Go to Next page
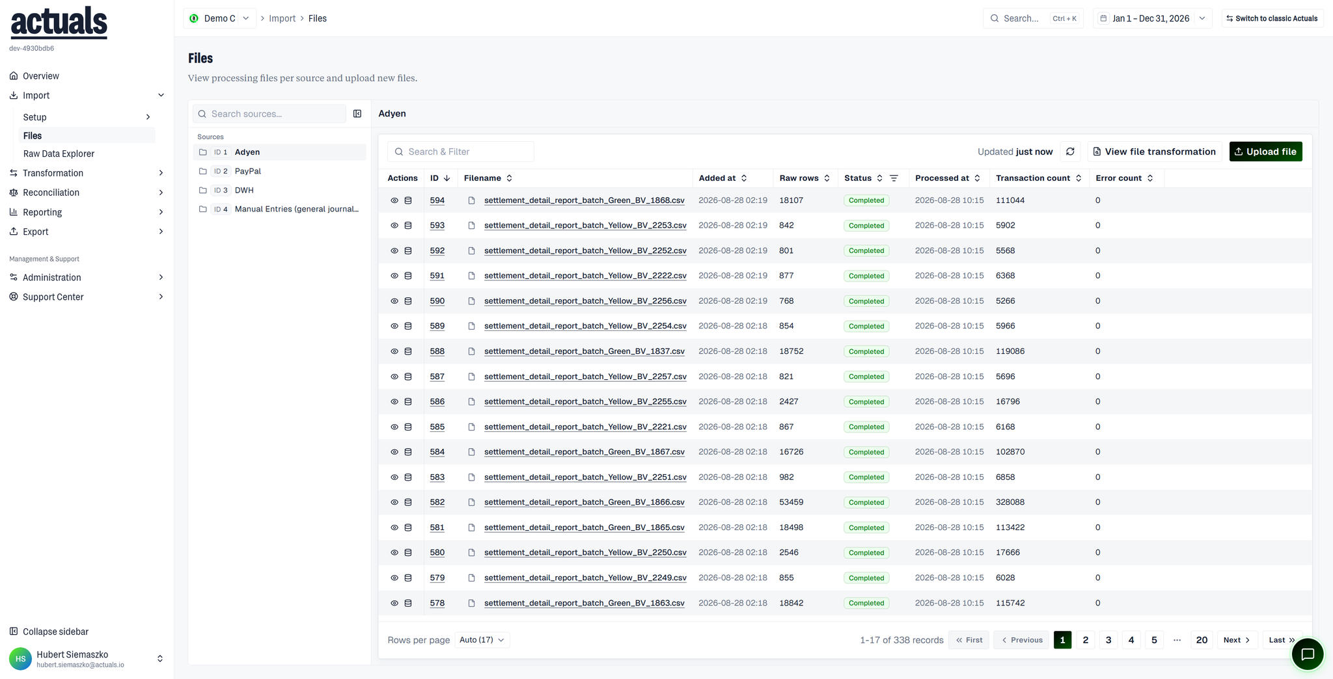This screenshot has height=679, width=1333. (x=1237, y=640)
